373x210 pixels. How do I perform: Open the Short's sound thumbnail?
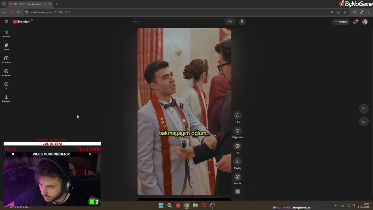(237, 192)
